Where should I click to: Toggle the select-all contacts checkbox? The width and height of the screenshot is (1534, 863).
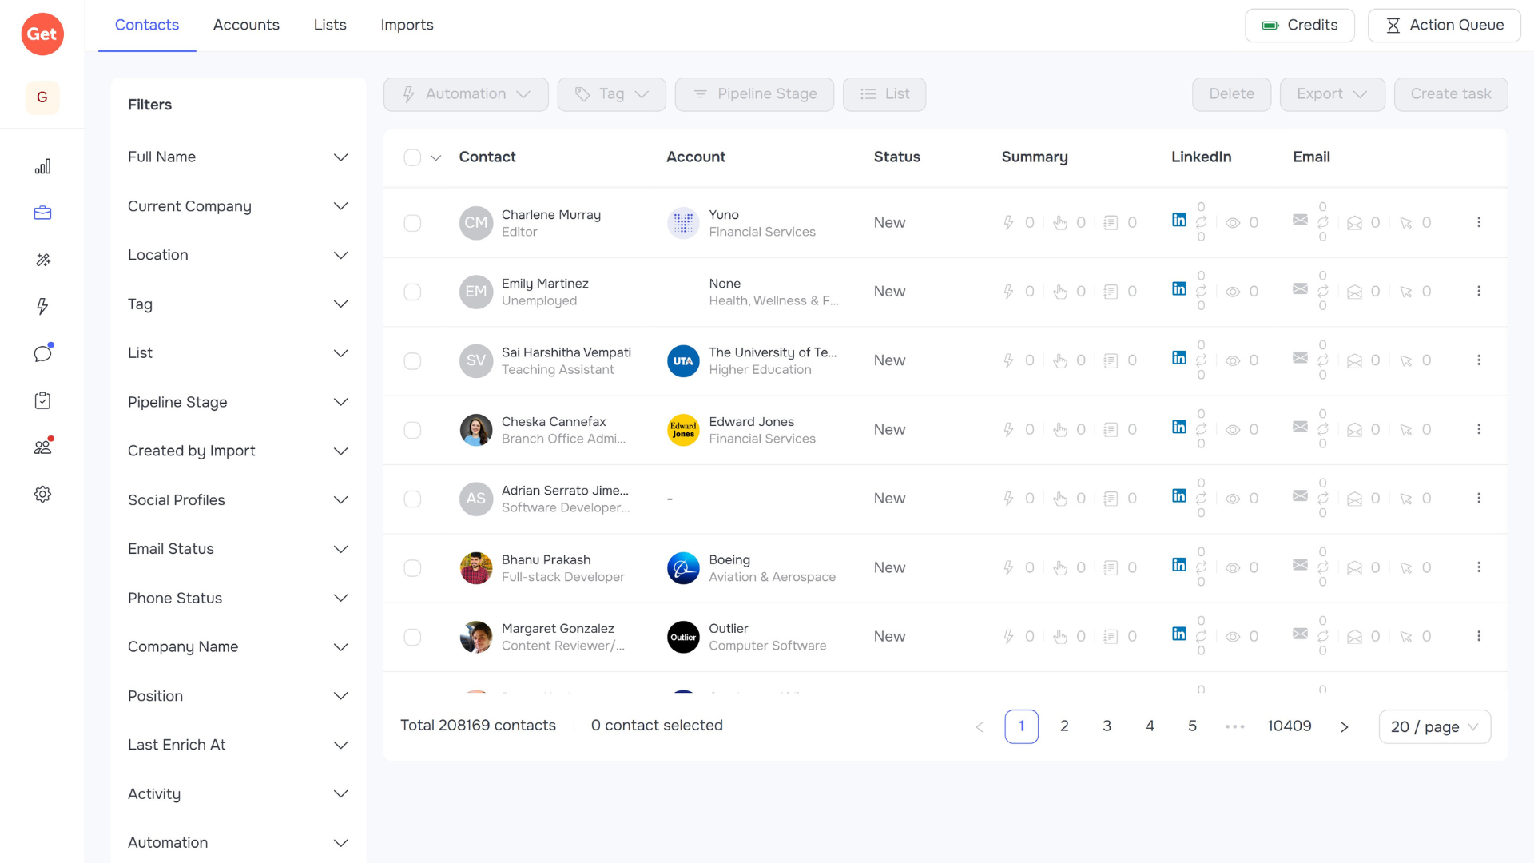412,157
